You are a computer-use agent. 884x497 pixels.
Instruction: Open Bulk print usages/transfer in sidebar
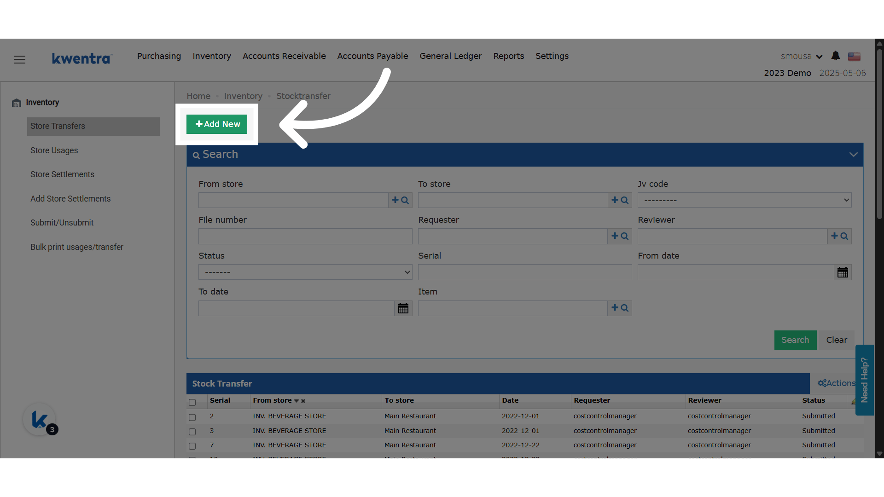point(77,247)
